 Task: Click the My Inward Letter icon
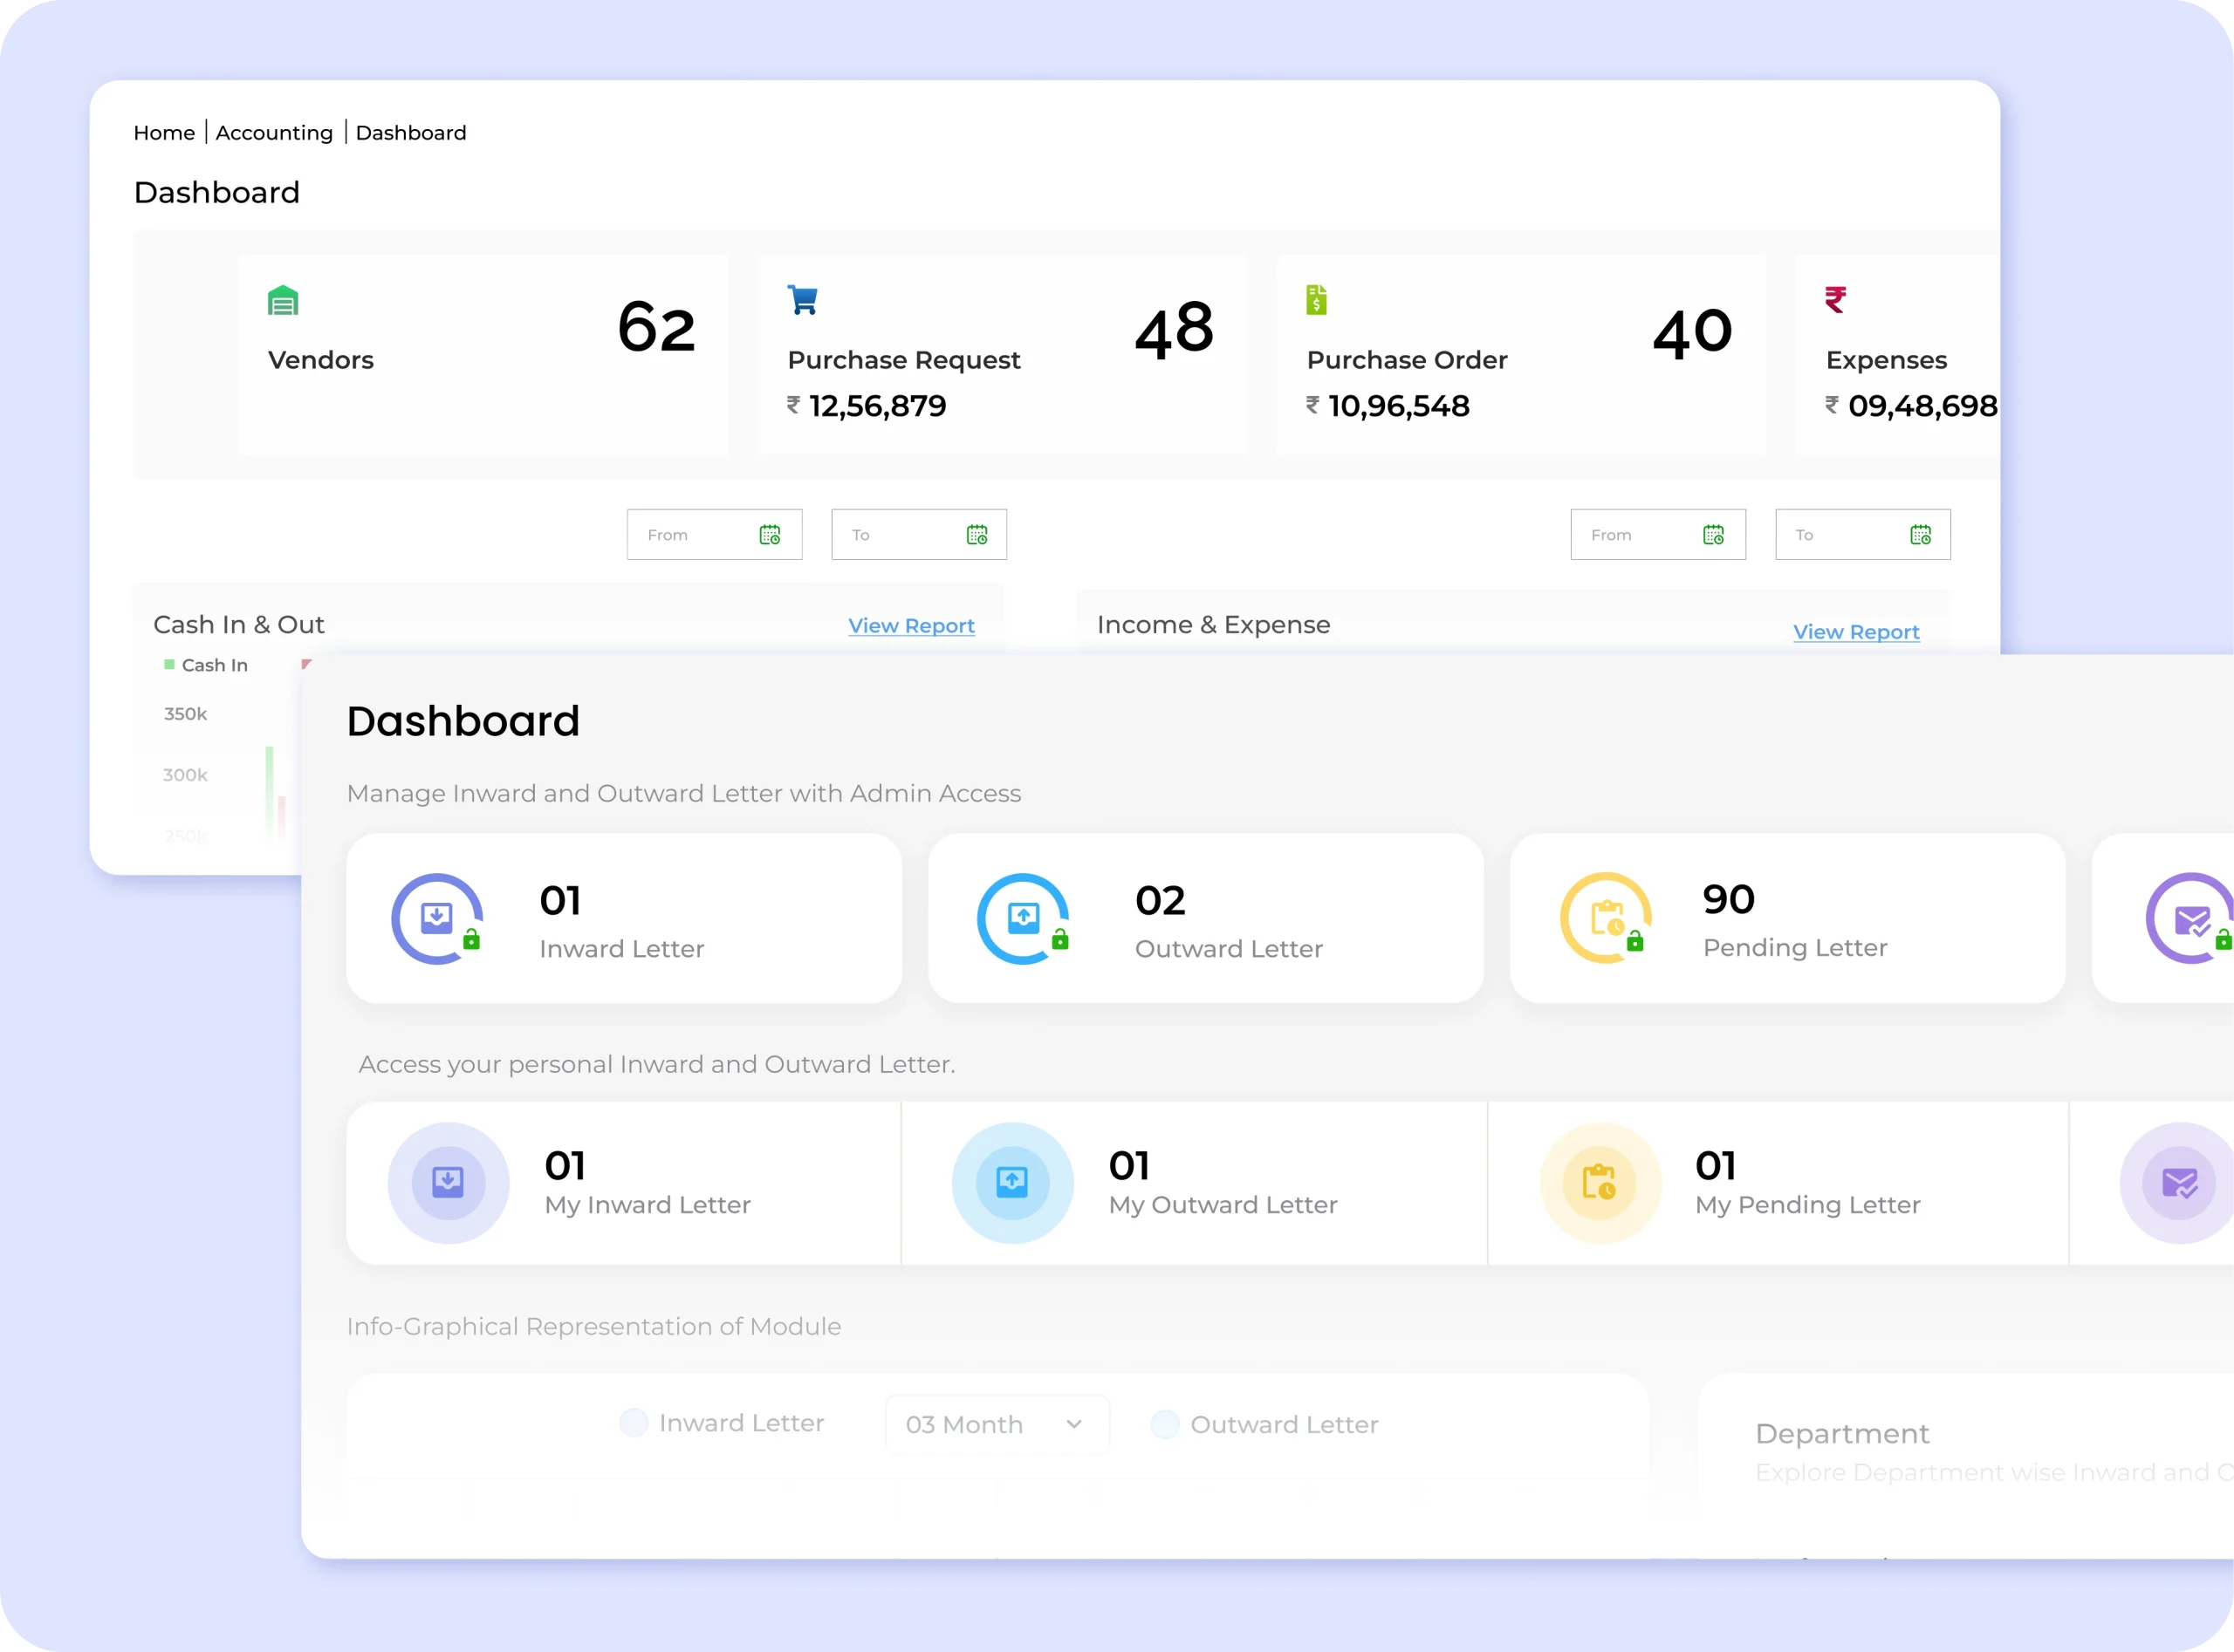(x=449, y=1183)
